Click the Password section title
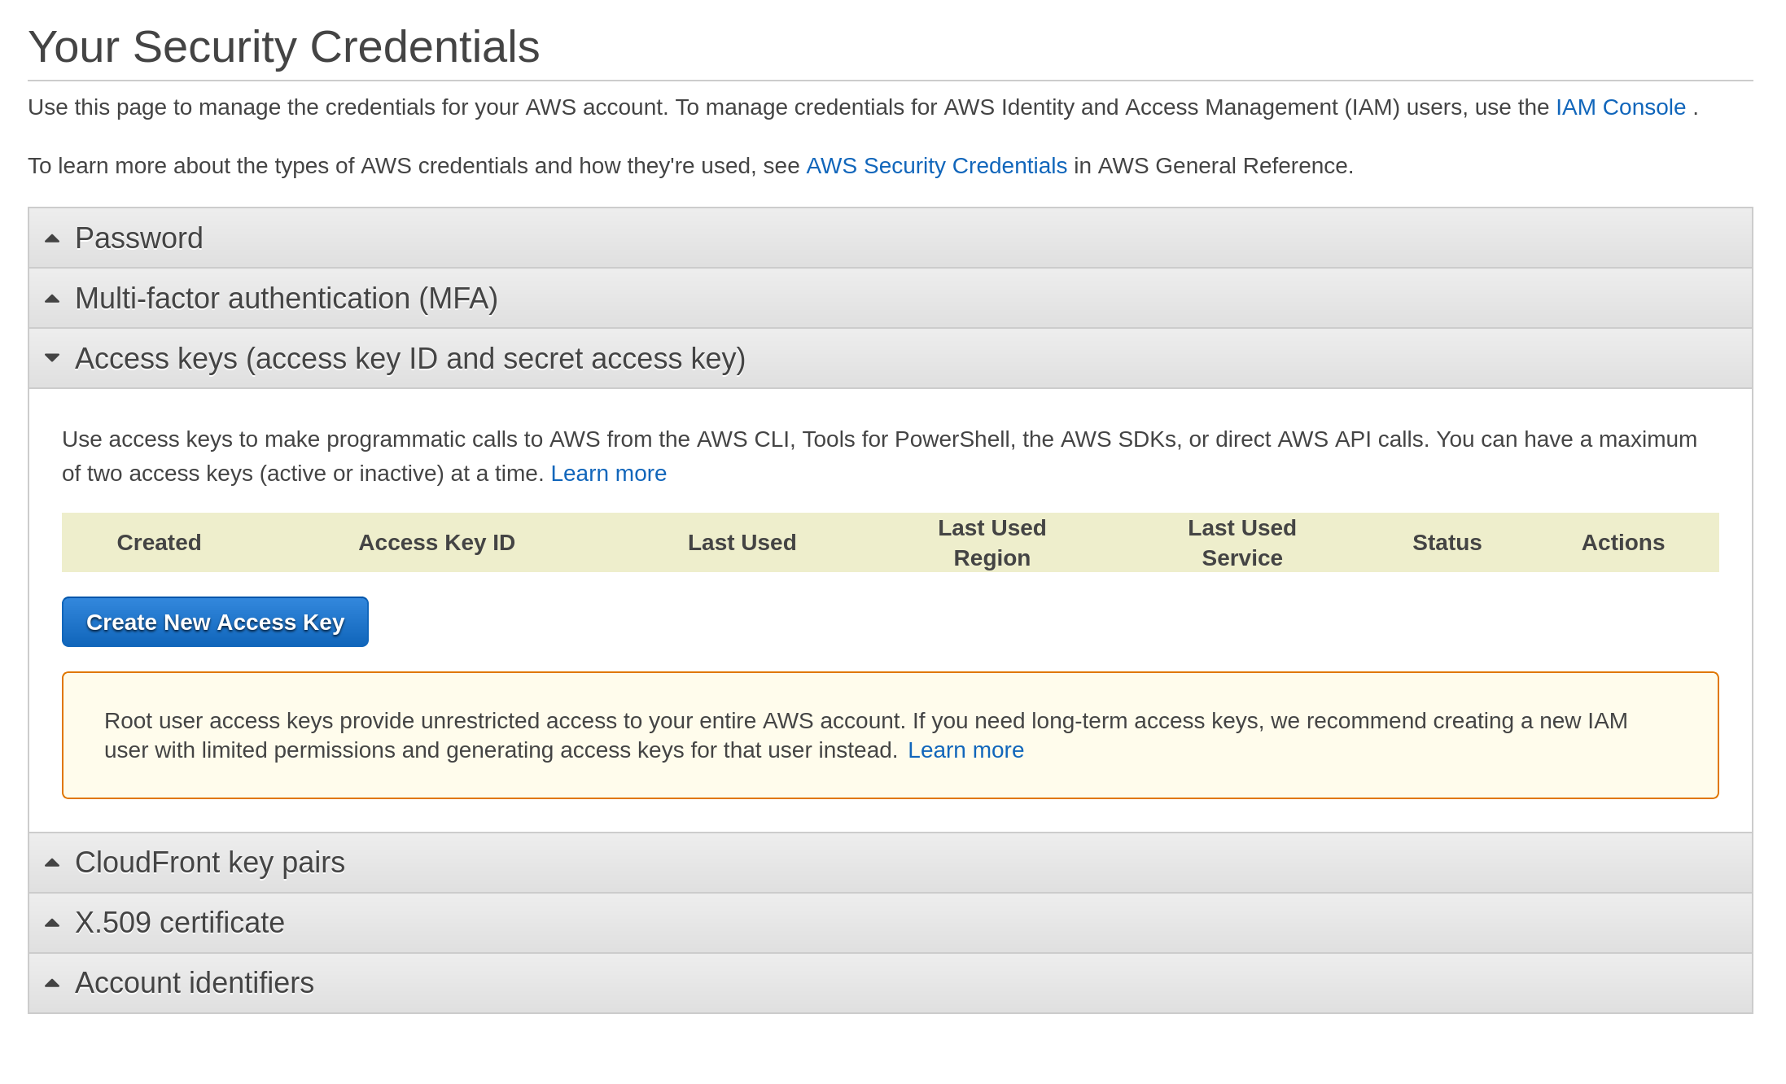The image size is (1786, 1084). [x=139, y=238]
